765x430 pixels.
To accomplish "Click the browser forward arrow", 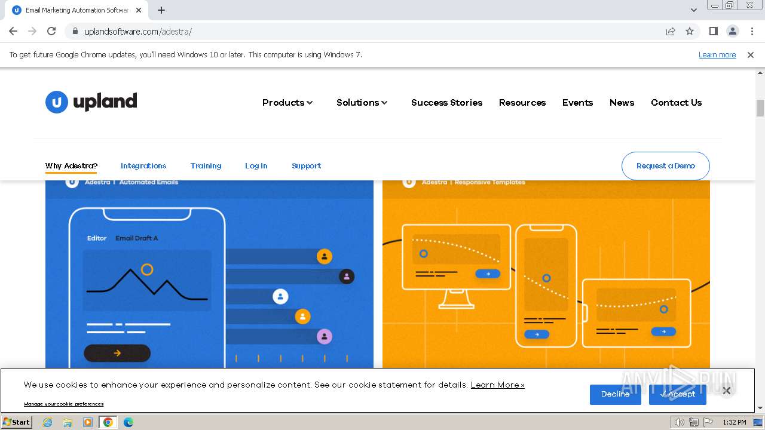I will [x=32, y=31].
